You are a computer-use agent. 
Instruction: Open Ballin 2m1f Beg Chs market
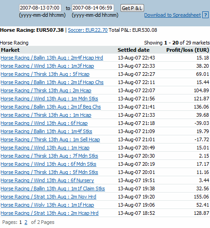[x=50, y=107]
